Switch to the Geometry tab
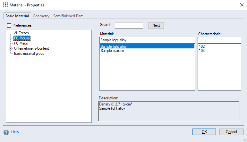 pos(41,16)
